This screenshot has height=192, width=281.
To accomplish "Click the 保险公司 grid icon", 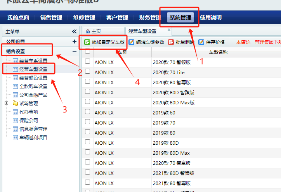I will (x=16, y=121).
